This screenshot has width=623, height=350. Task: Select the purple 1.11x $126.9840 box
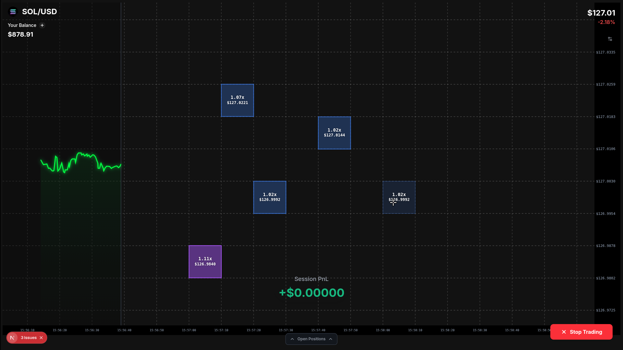click(x=205, y=262)
